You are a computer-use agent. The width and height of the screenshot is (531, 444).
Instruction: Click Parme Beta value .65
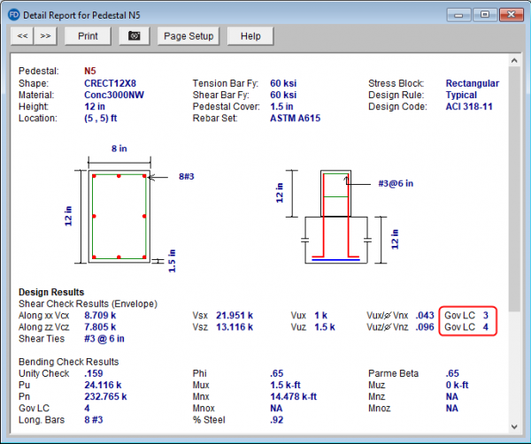(452, 373)
